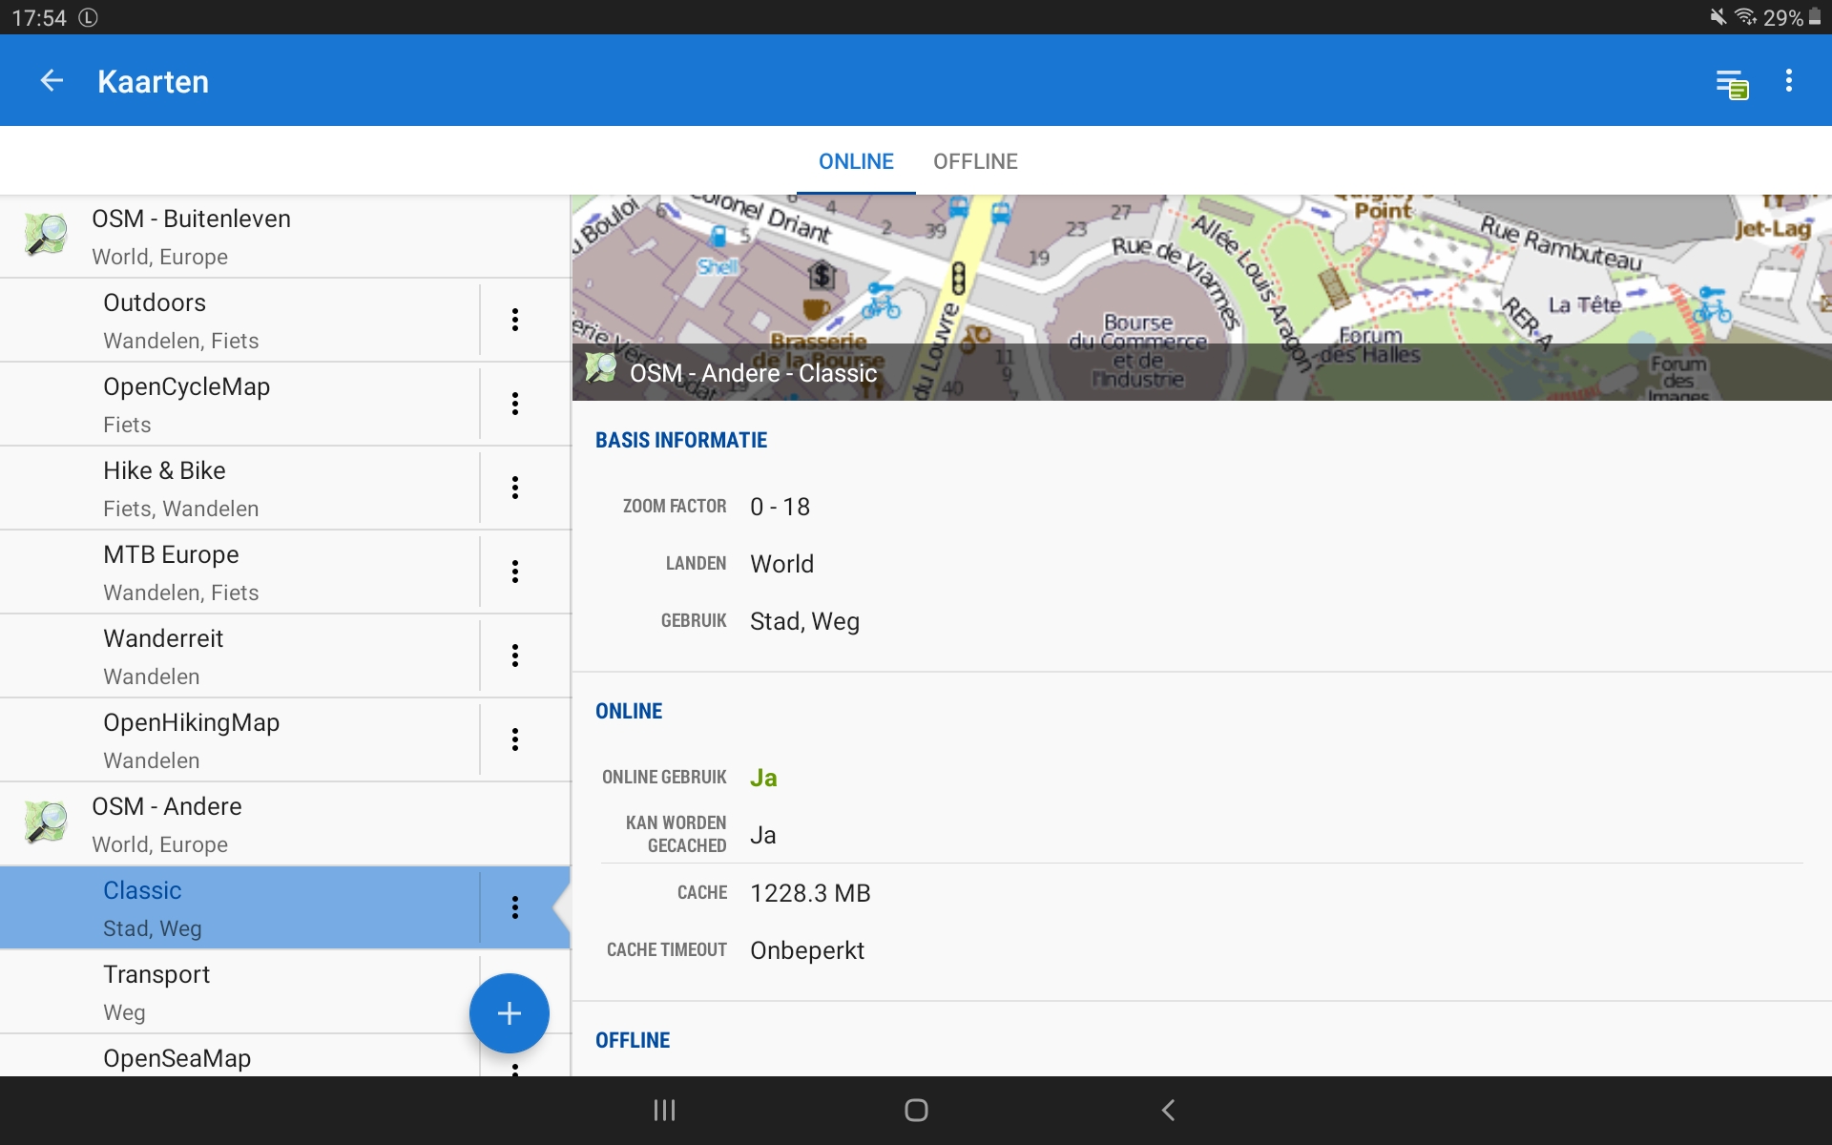Screen dimensions: 1832x1145
Task: Open three-dot menu for OpenHikingMap
Action: [x=515, y=739]
